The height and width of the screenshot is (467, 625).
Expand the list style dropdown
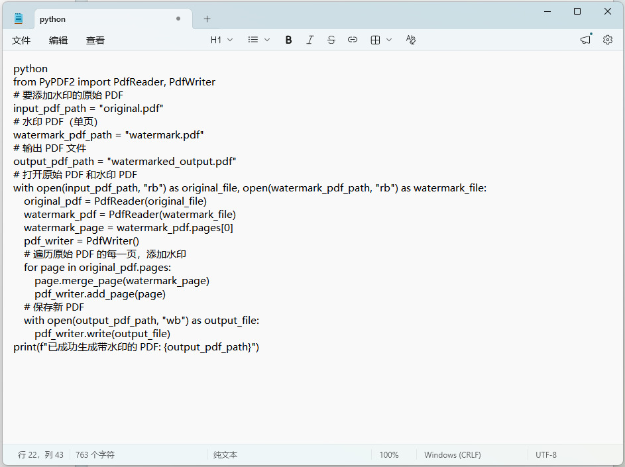pyautogui.click(x=259, y=40)
